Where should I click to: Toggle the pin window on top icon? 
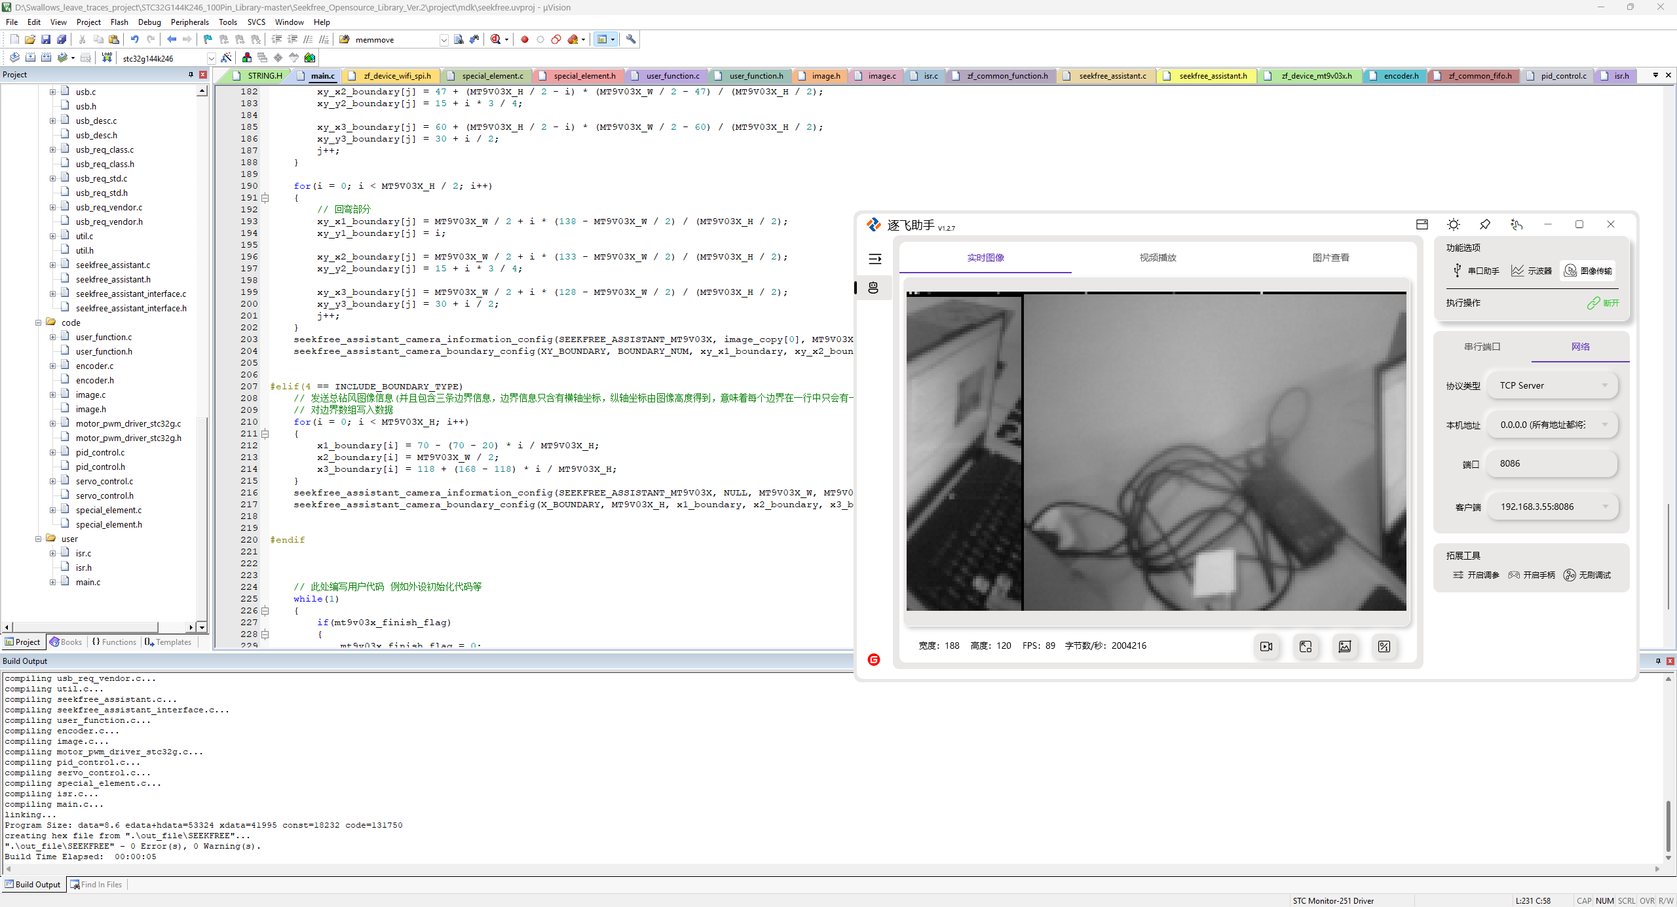click(1485, 225)
